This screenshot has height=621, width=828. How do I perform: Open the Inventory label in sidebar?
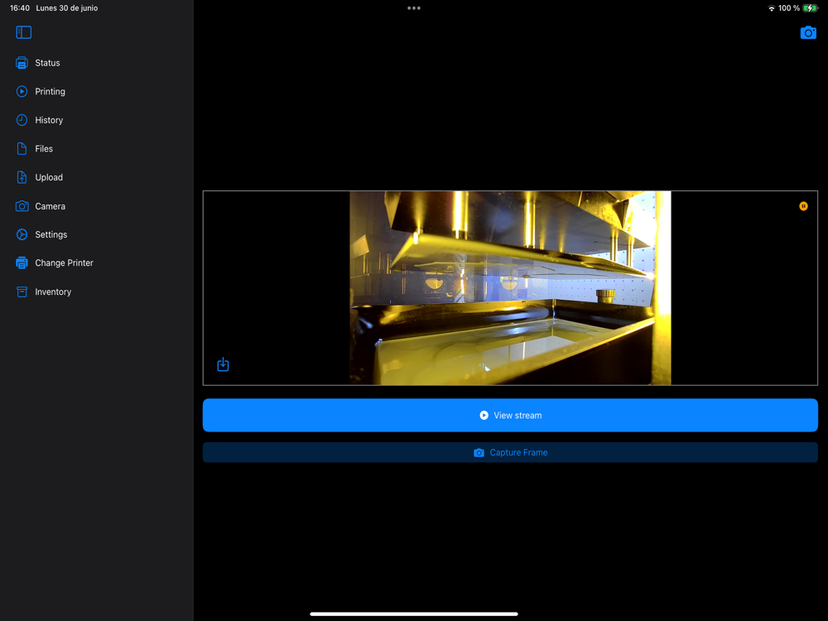pyautogui.click(x=53, y=291)
